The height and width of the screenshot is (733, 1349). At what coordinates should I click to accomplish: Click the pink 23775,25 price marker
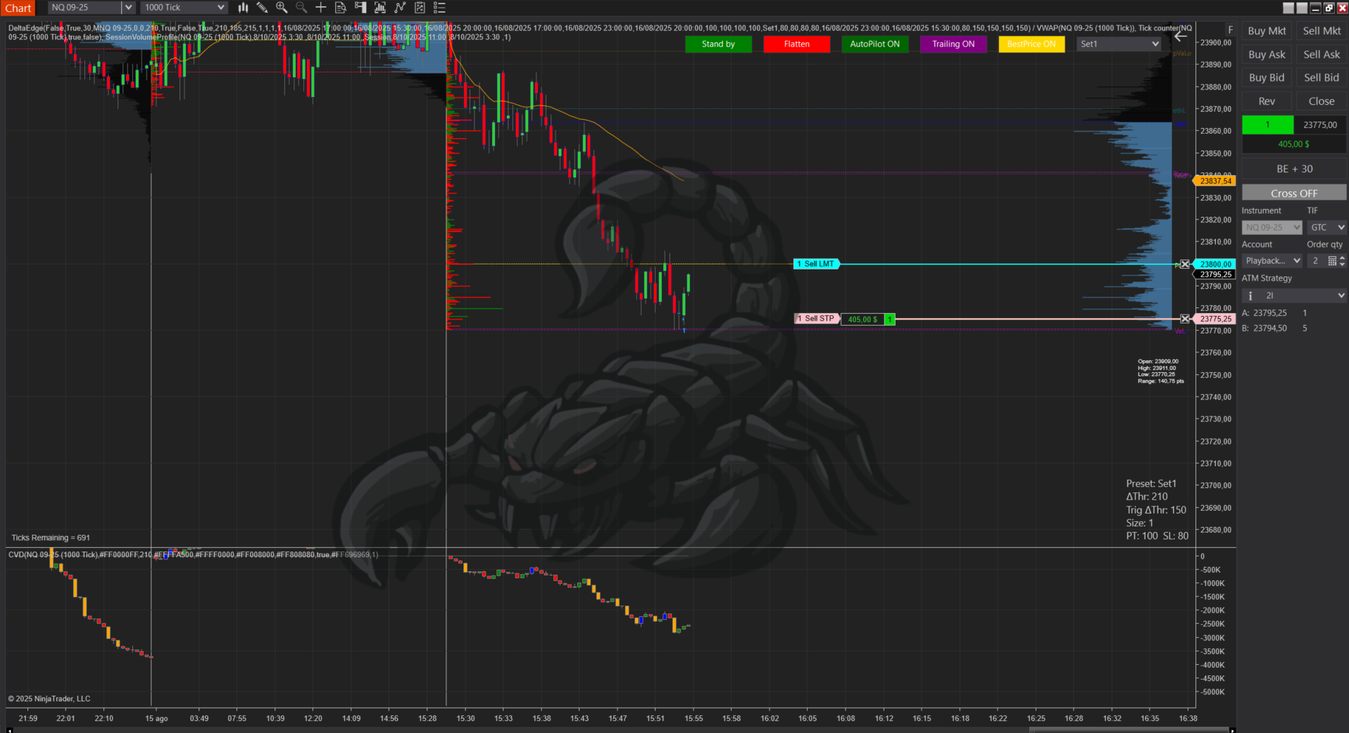point(1215,319)
